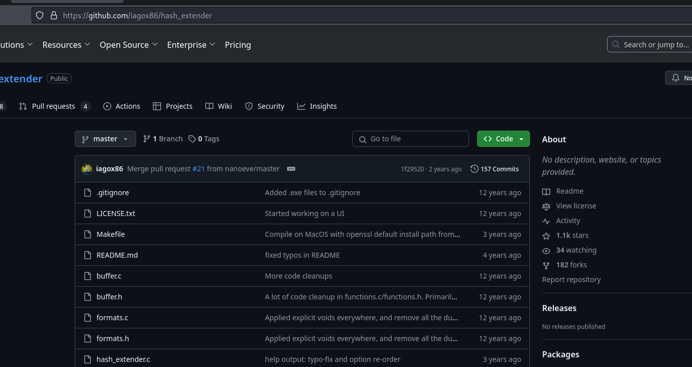
Task: Click the file icon for LICENSE.txt
Action: (87, 213)
